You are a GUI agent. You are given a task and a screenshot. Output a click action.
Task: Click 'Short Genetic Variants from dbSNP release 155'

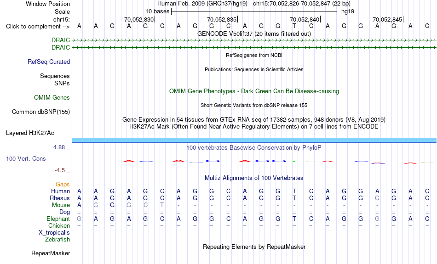[x=254, y=105]
